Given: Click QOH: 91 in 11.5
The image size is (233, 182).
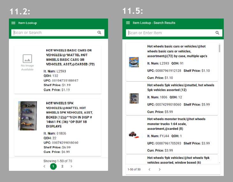Looking at the screenshot, I should [x=178, y=63].
